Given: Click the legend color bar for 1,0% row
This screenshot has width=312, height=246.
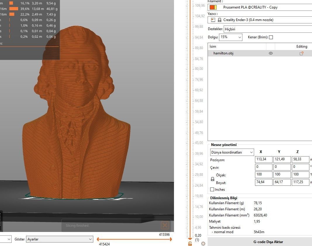Looking at the screenshot, I should 10,25.
